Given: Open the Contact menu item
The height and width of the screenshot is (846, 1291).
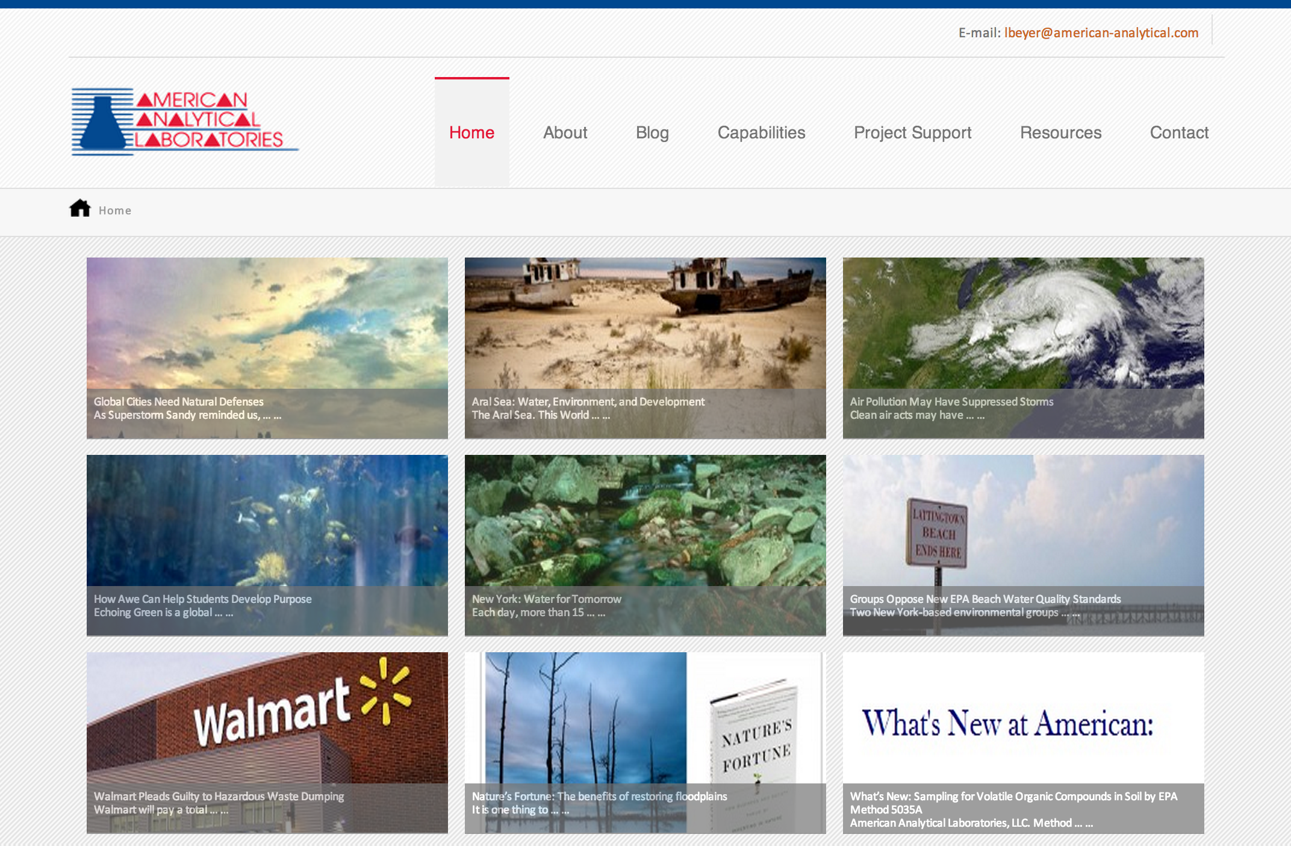Looking at the screenshot, I should [1179, 132].
